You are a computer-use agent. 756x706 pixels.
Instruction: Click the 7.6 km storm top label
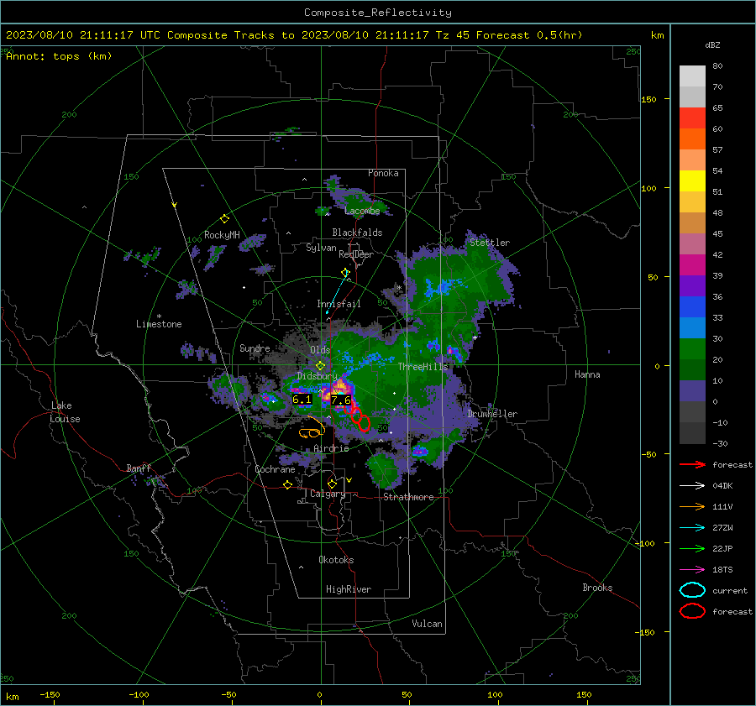click(341, 400)
